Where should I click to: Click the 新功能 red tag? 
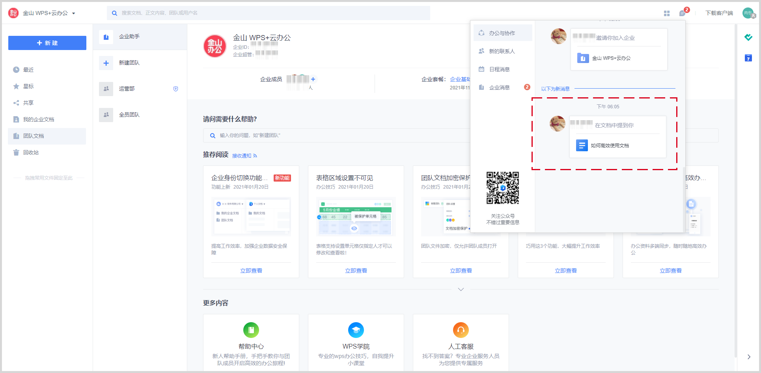tap(282, 178)
